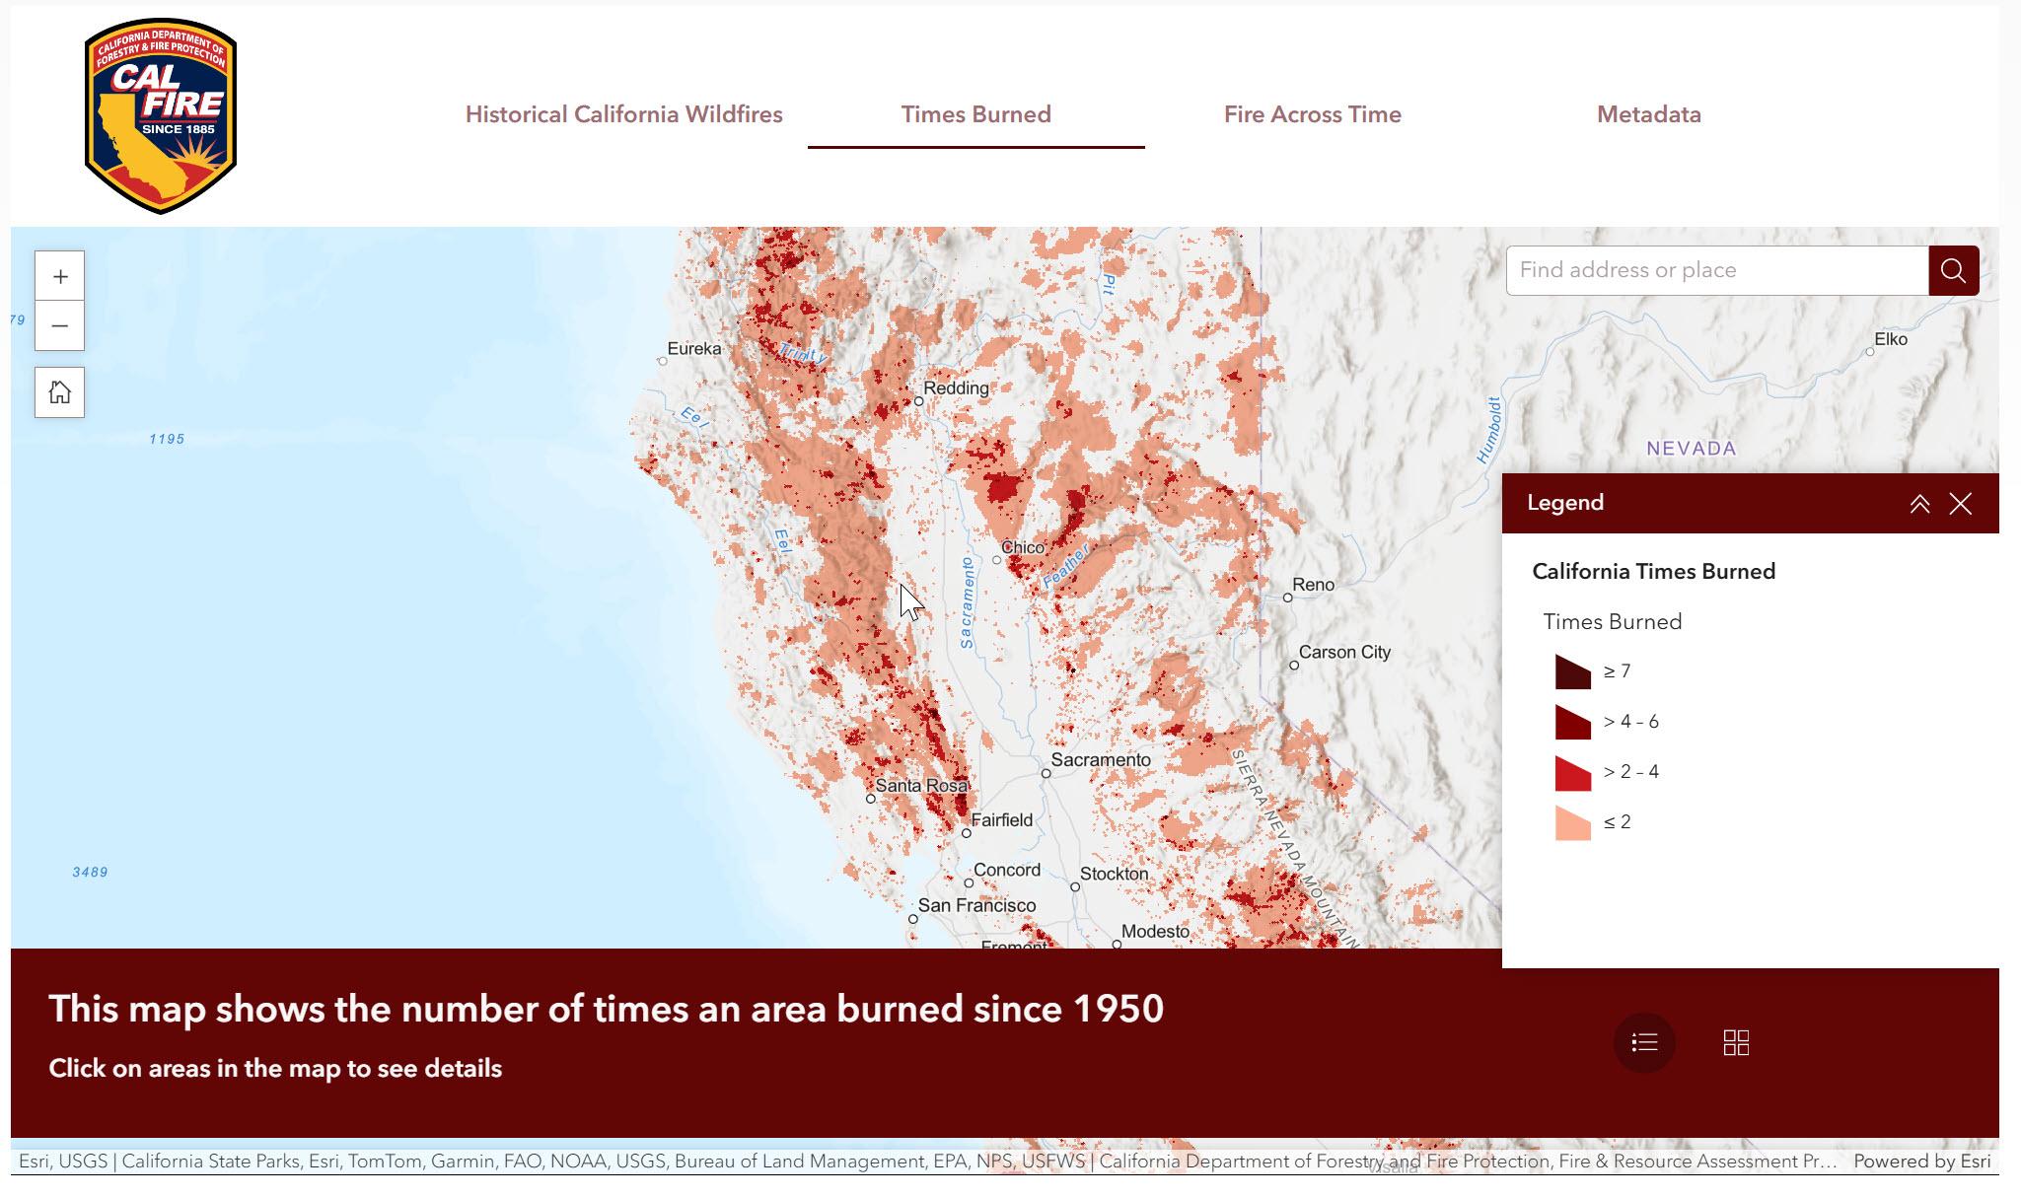
Task: Click the > 4 – 6 legend swatch
Action: coord(1572,723)
